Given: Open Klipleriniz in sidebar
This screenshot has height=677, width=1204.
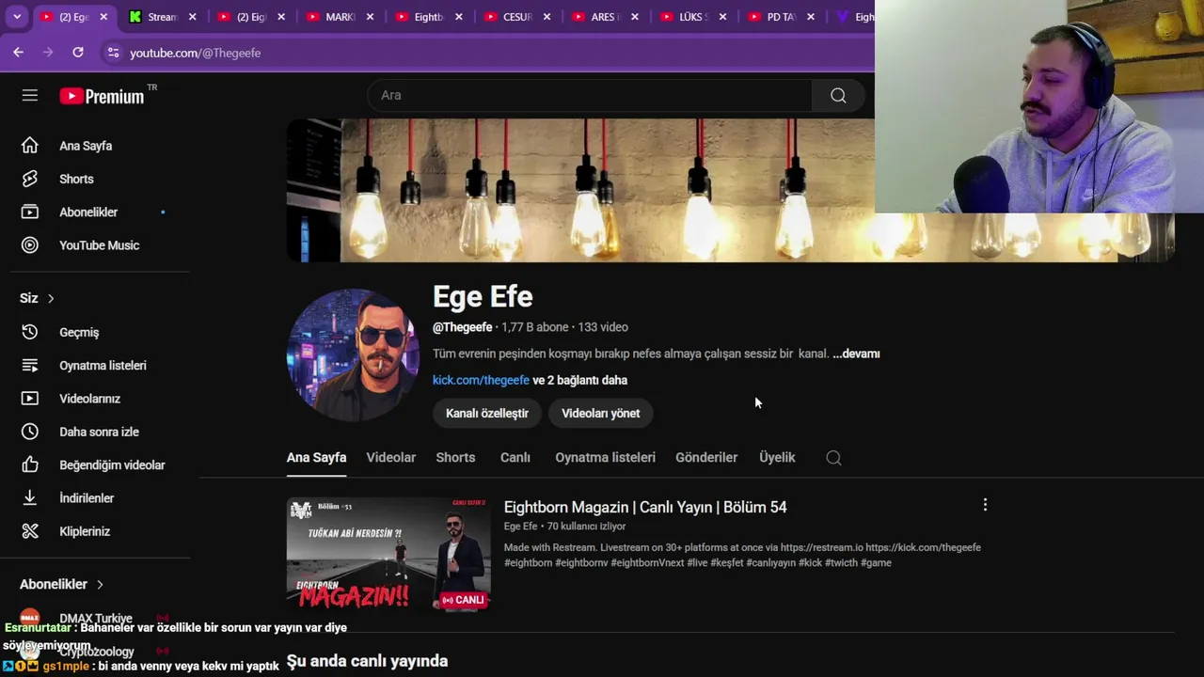Looking at the screenshot, I should click(x=85, y=531).
